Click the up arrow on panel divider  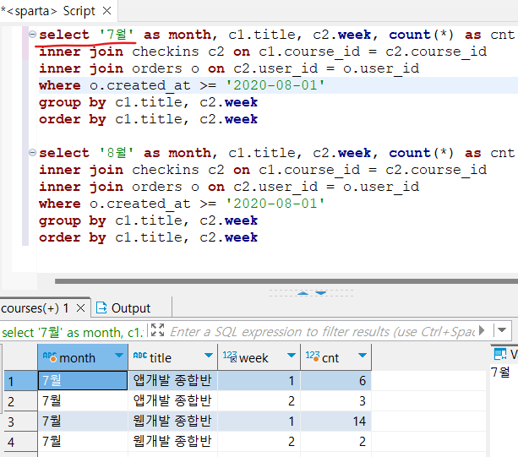tap(303, 293)
